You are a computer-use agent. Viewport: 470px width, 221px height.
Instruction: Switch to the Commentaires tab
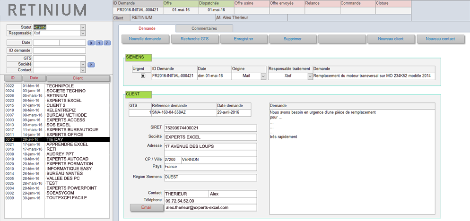pos(204,28)
